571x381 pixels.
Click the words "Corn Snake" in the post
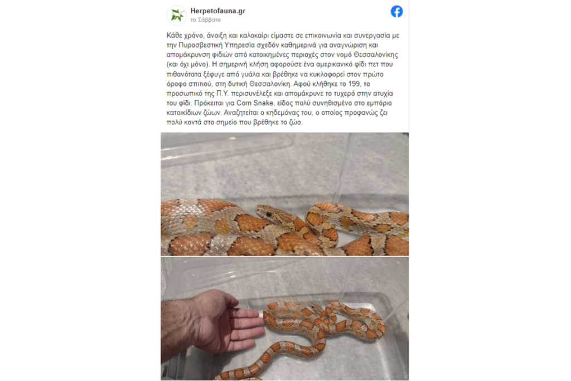pyautogui.click(x=255, y=103)
